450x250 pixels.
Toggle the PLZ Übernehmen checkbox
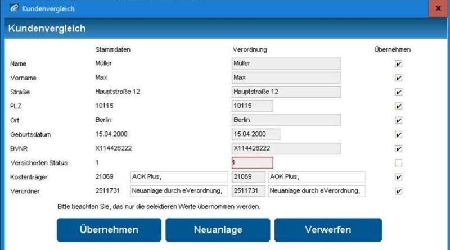click(x=398, y=106)
